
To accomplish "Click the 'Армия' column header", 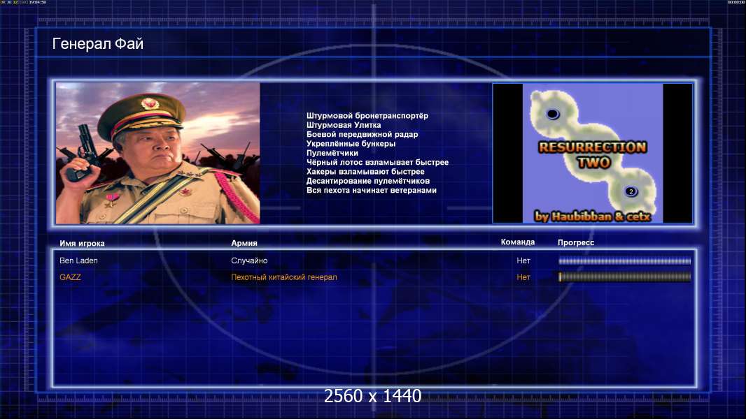I will (244, 243).
